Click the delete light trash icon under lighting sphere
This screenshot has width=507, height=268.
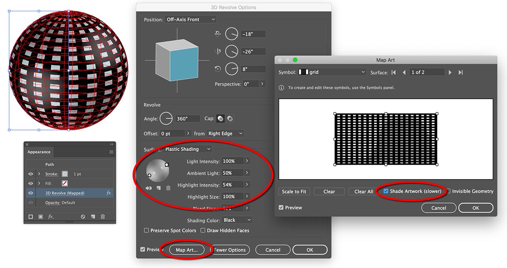pos(168,188)
